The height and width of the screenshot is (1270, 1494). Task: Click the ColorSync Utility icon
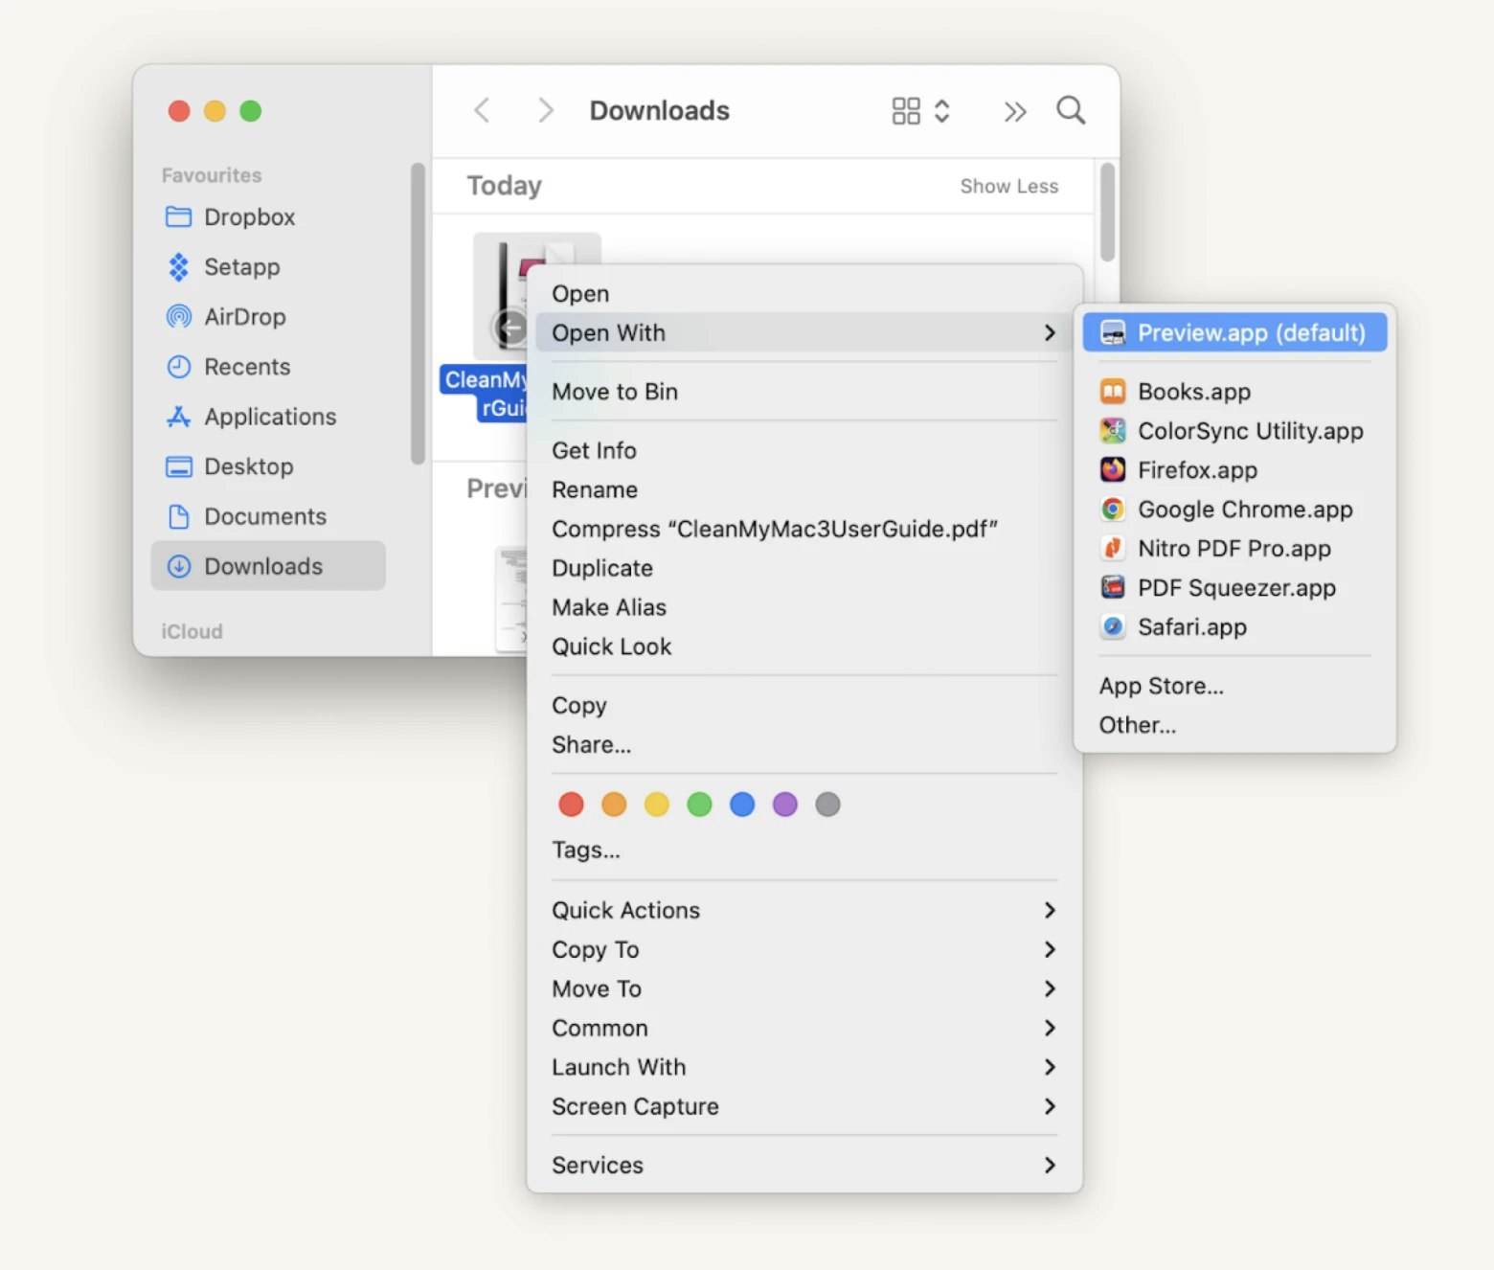click(1113, 431)
